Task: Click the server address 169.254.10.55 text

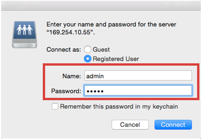Action: click(x=70, y=32)
